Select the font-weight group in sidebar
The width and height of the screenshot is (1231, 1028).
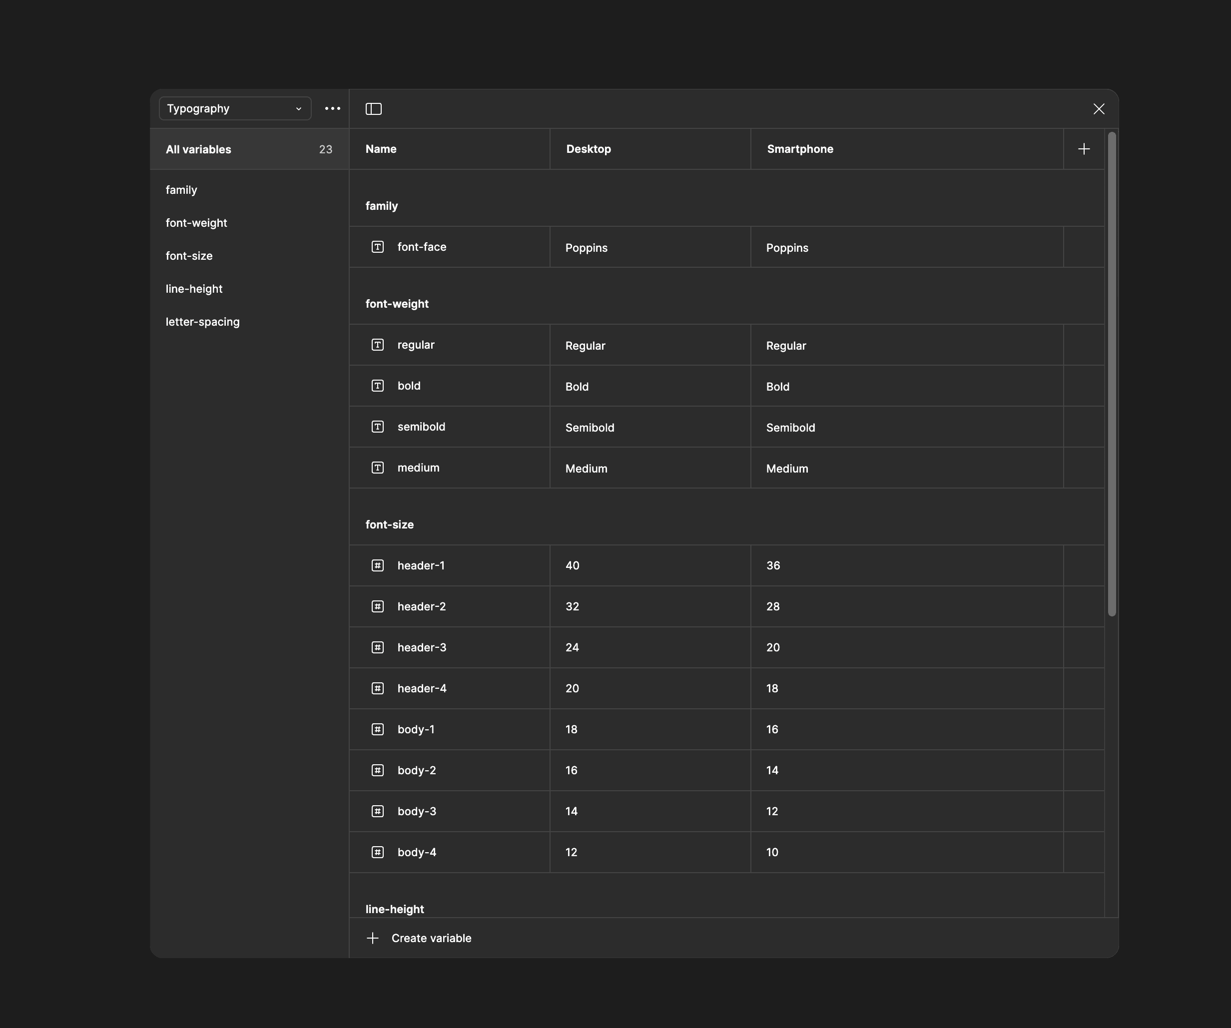[x=196, y=223]
